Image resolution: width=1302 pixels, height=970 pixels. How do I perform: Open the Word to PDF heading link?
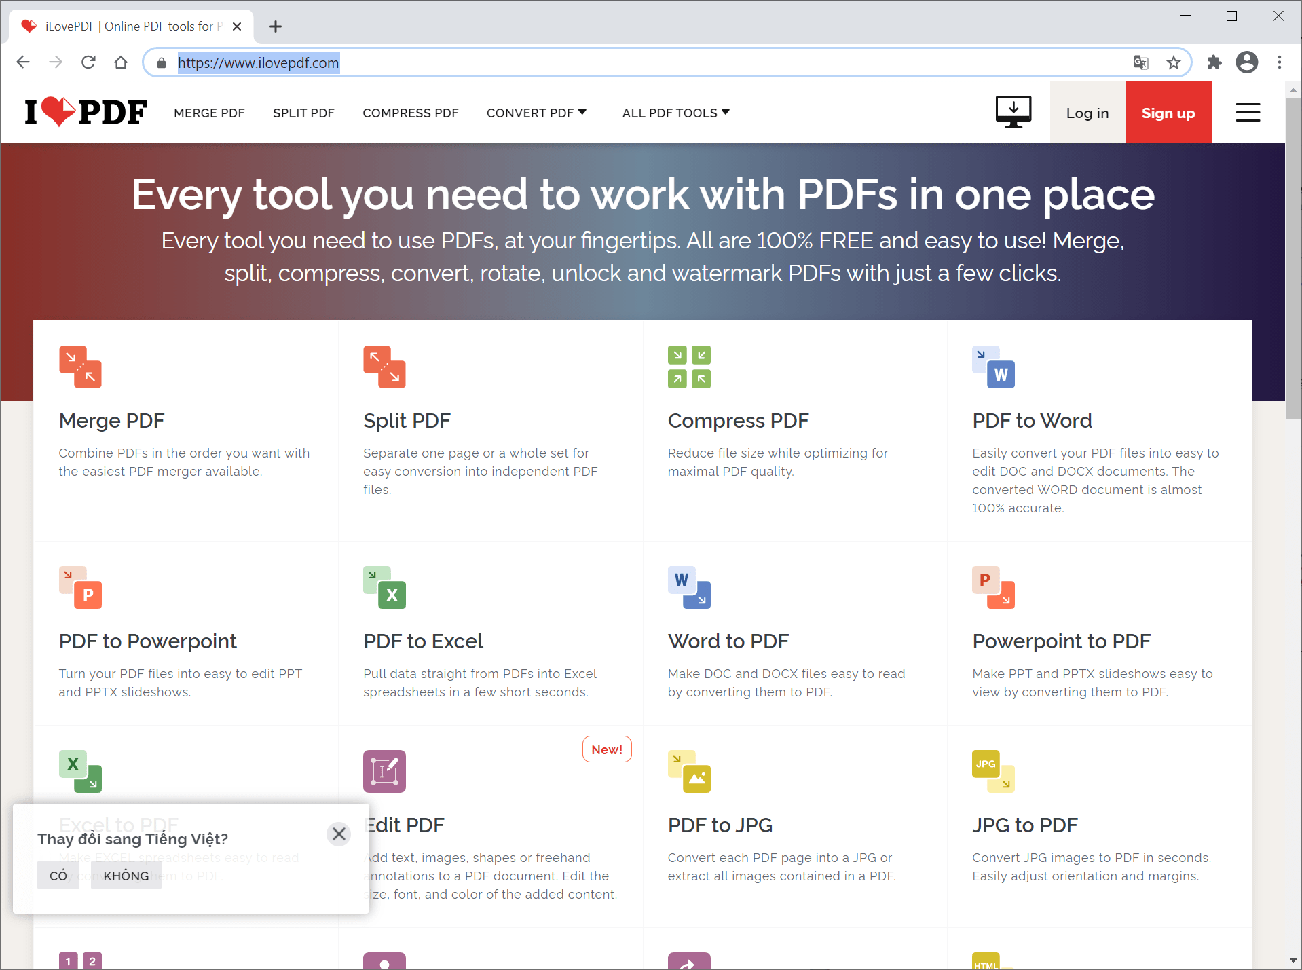[728, 641]
